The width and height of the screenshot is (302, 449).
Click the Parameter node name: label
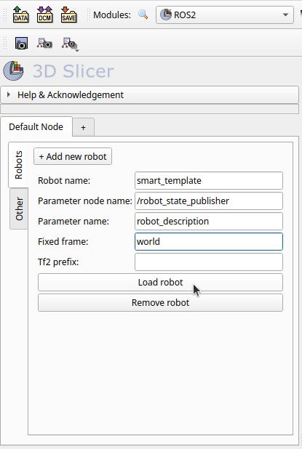85,201
